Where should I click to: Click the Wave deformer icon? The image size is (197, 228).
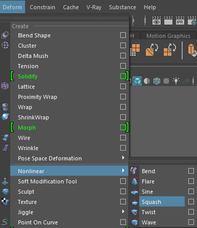click(x=135, y=222)
